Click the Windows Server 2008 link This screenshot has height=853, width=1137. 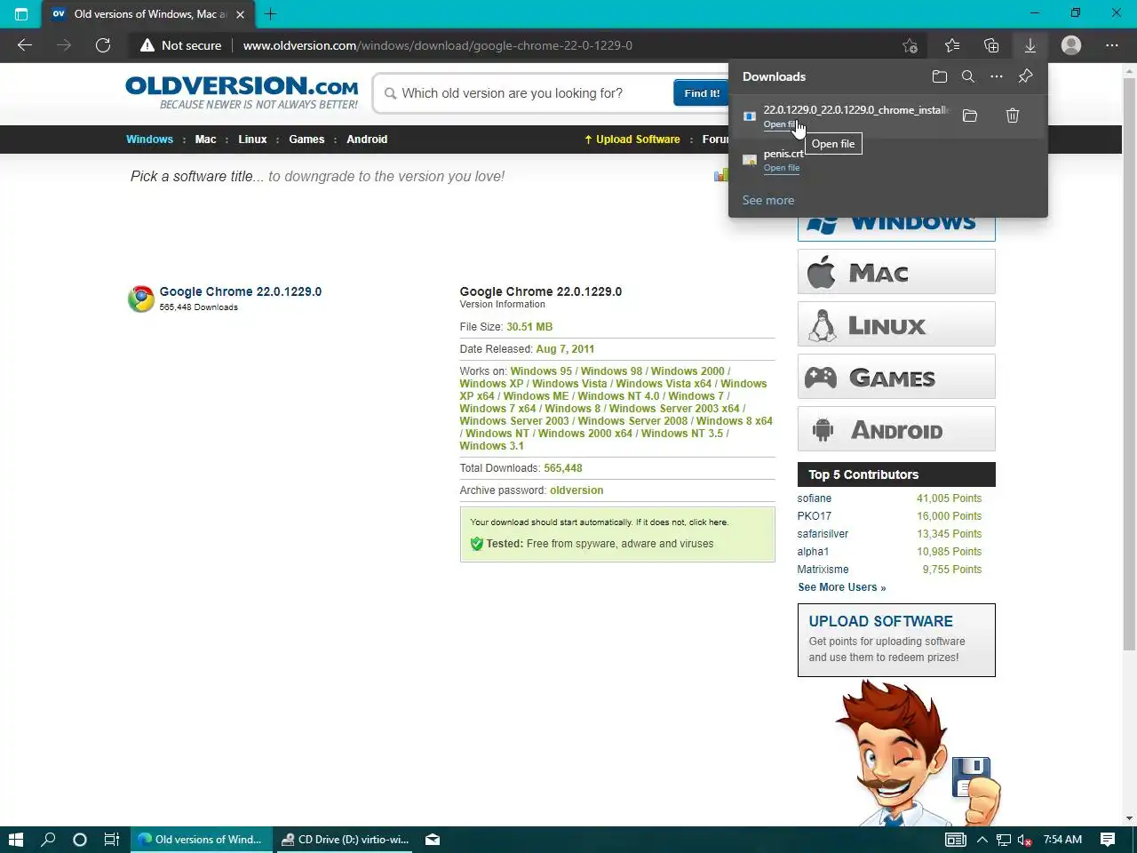click(x=632, y=421)
